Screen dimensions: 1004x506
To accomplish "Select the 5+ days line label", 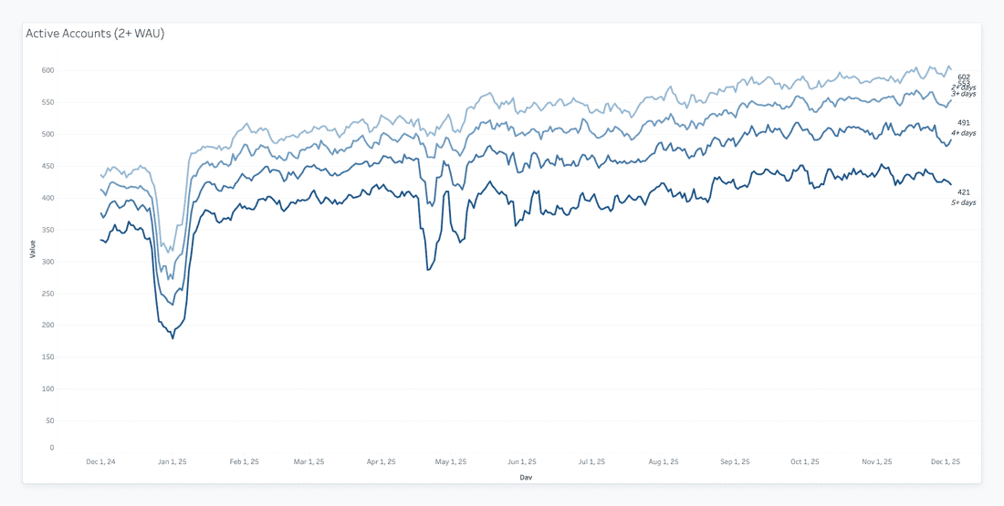I will [963, 202].
